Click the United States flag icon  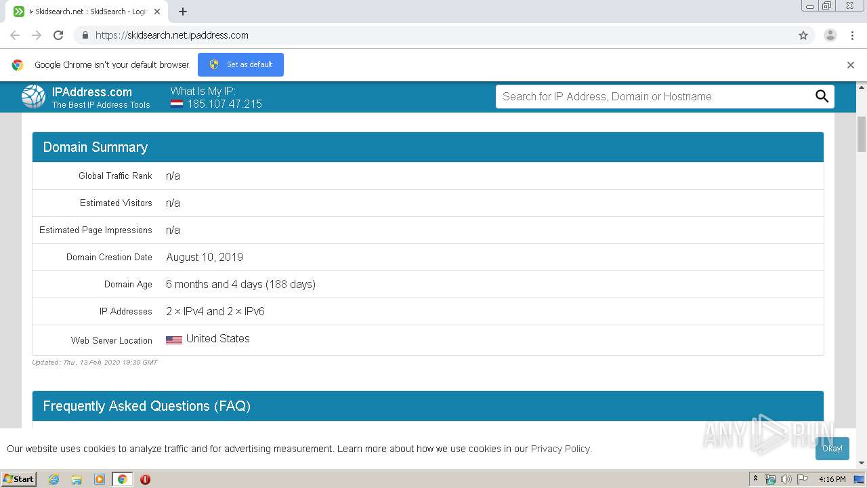[x=174, y=340]
